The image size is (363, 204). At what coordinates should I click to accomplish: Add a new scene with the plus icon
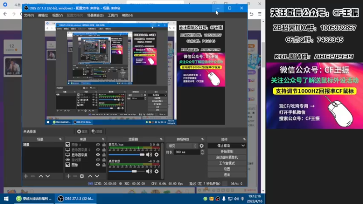[x=26, y=176]
